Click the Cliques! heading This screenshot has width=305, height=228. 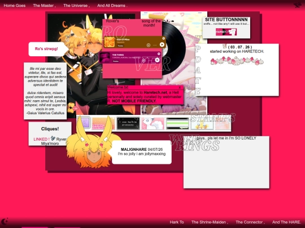pos(50,129)
